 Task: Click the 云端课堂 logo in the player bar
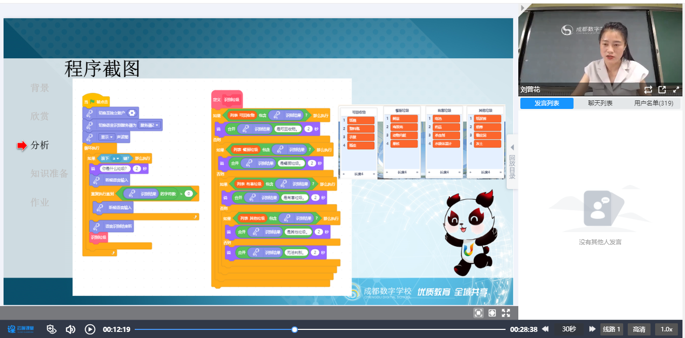(x=21, y=329)
